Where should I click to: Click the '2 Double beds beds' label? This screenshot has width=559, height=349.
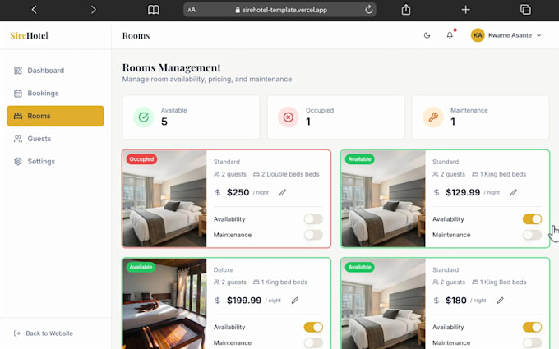click(290, 174)
